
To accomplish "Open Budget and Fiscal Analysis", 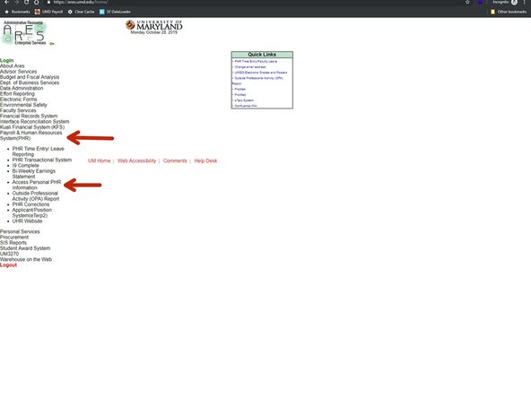I will click(30, 77).
